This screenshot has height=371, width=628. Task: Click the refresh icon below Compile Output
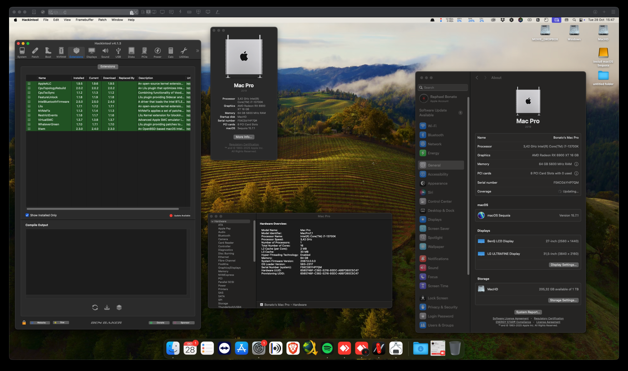tap(95, 307)
